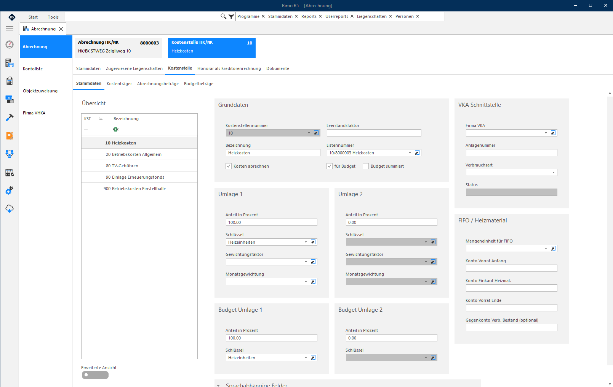Open the lookup button beside Mengeneinheit für FIFO
Screen dimensions: 613x387
tap(553, 249)
